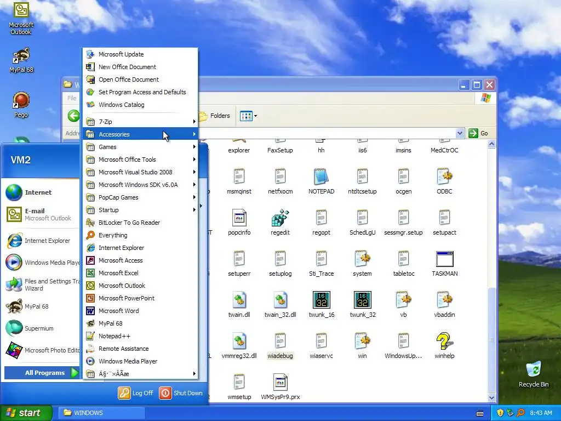Select the twunk_16 icon

[321, 300]
